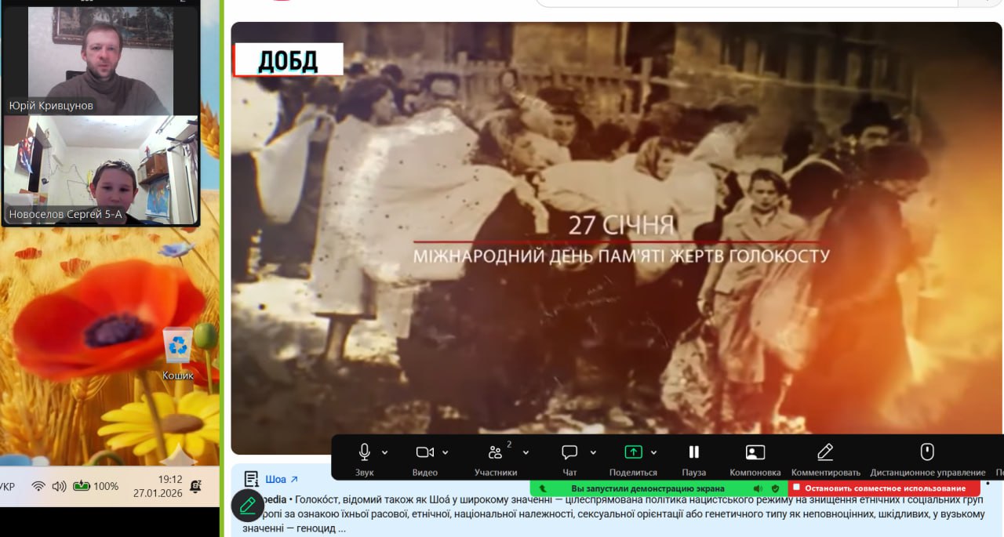Click the green pencil floating annotation button

coord(248,506)
